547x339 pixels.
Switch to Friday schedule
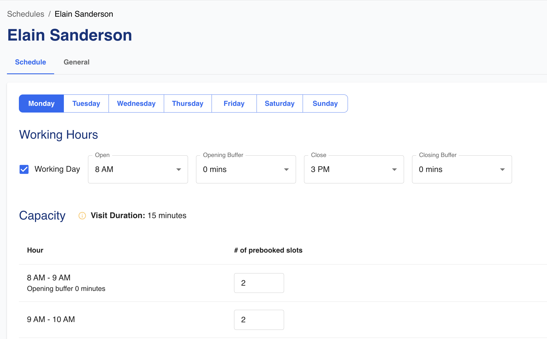click(234, 103)
